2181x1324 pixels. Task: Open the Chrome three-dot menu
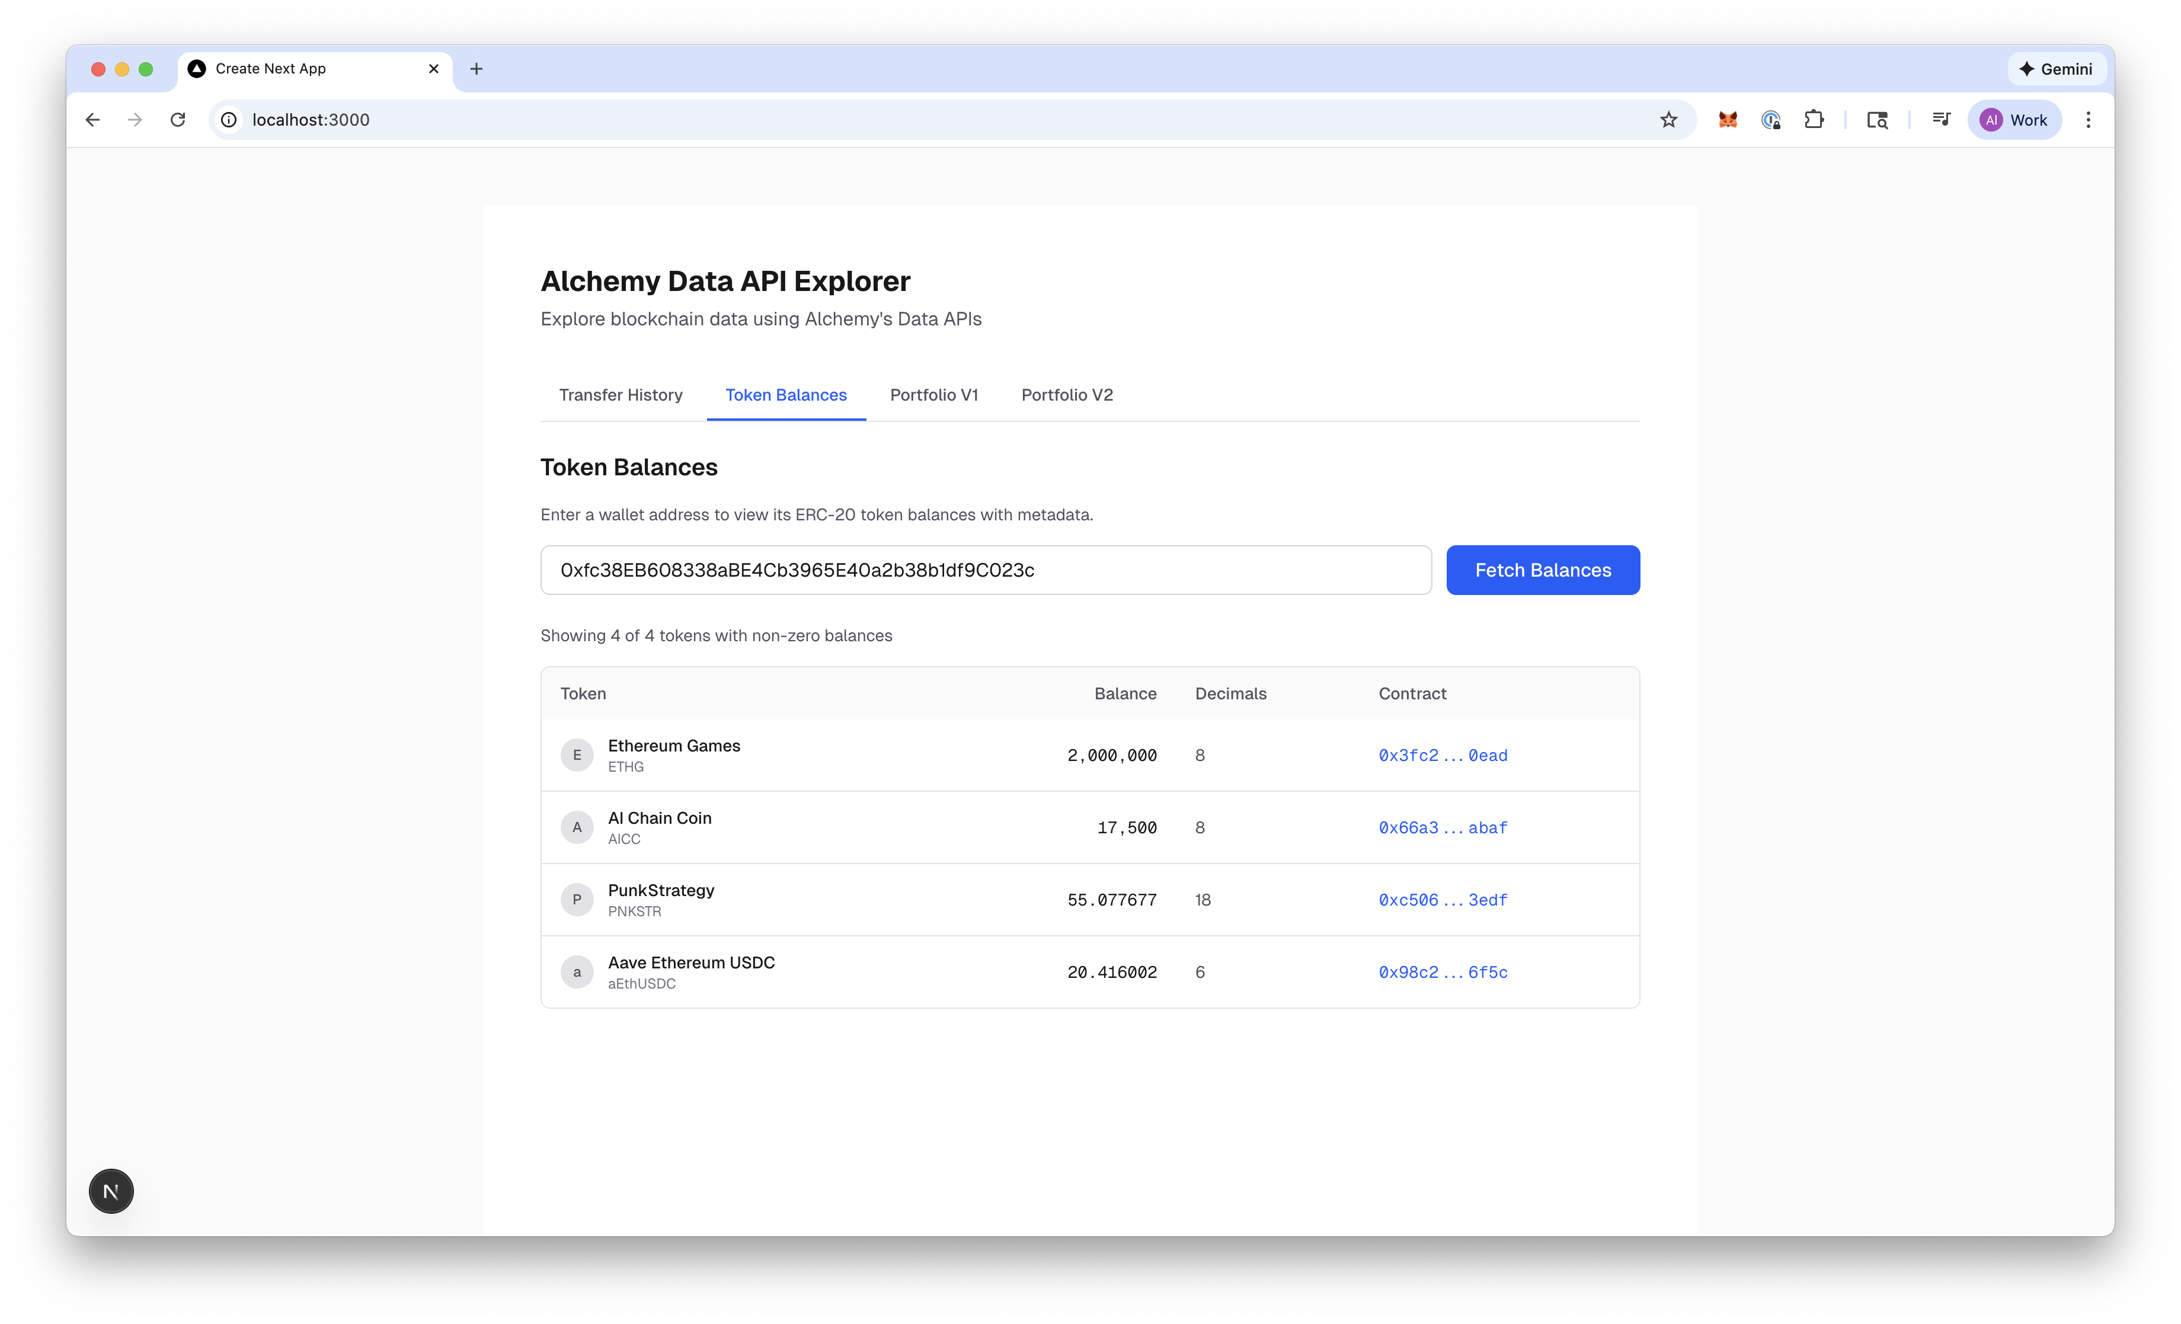[2088, 120]
